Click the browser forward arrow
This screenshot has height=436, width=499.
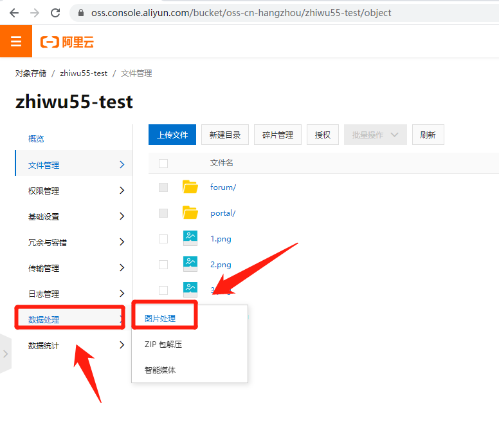tap(35, 13)
